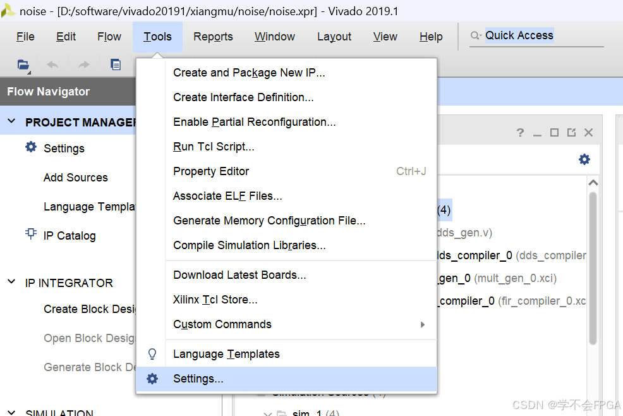Open the Edit menu
Viewport: 623px width, 416px height.
point(66,37)
